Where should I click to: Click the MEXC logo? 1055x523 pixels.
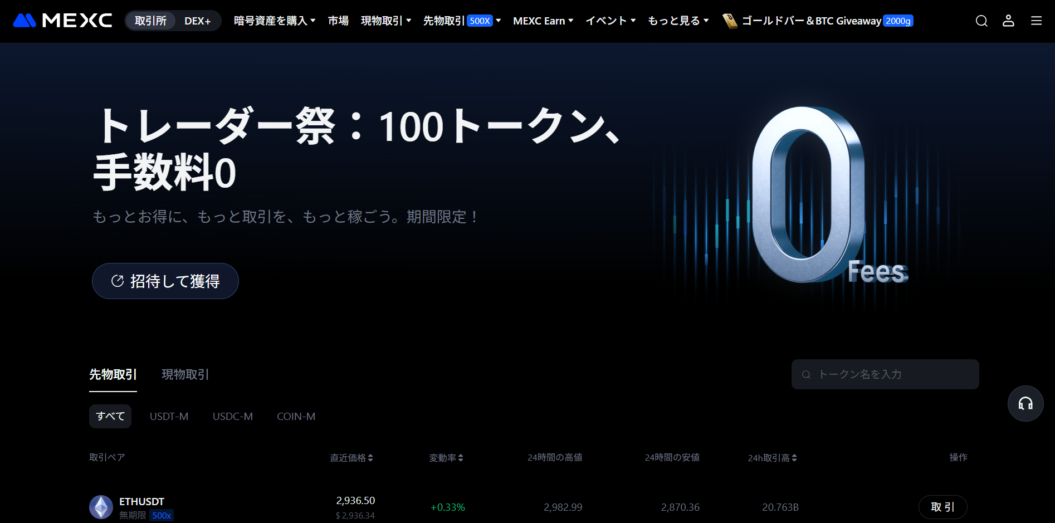[x=61, y=21]
